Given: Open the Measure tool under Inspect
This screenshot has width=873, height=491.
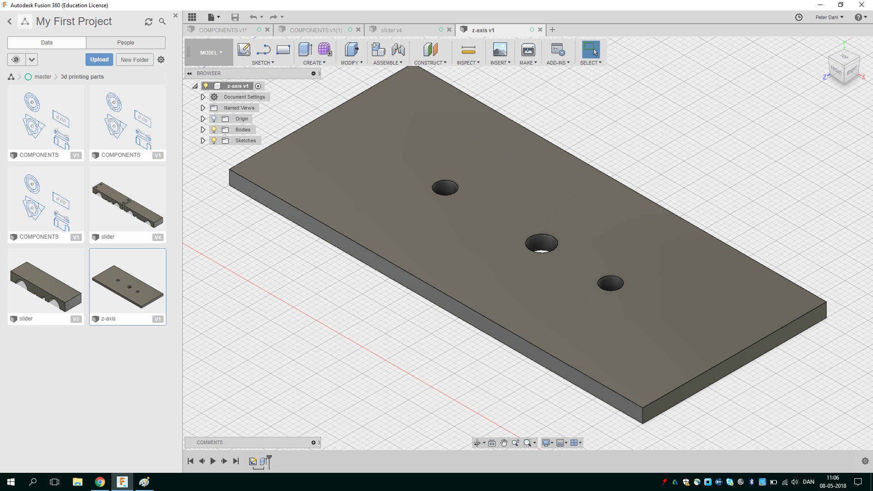Looking at the screenshot, I should point(468,50).
